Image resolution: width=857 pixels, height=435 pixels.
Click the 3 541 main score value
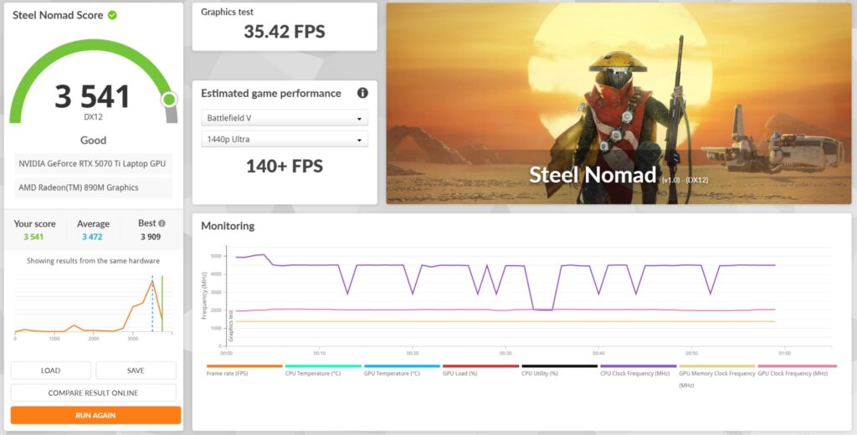point(92,97)
